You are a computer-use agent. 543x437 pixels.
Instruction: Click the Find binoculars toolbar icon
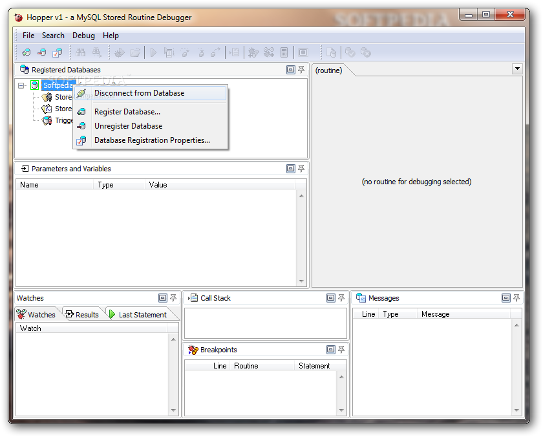pos(81,52)
